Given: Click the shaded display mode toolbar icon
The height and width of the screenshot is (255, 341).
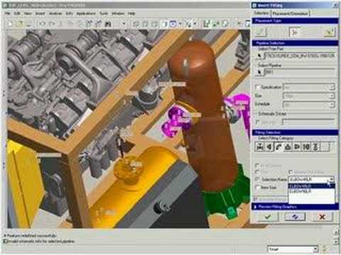Looking at the screenshot, I should tap(164, 23).
